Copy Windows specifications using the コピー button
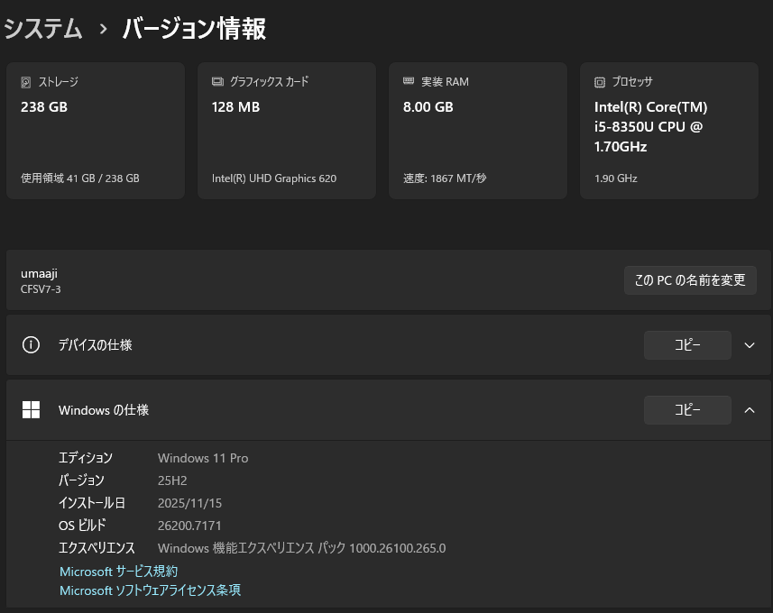 (x=687, y=410)
